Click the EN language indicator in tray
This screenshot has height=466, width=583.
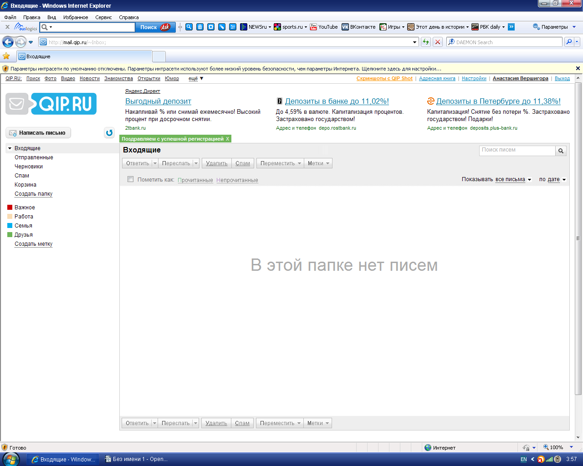coord(524,459)
